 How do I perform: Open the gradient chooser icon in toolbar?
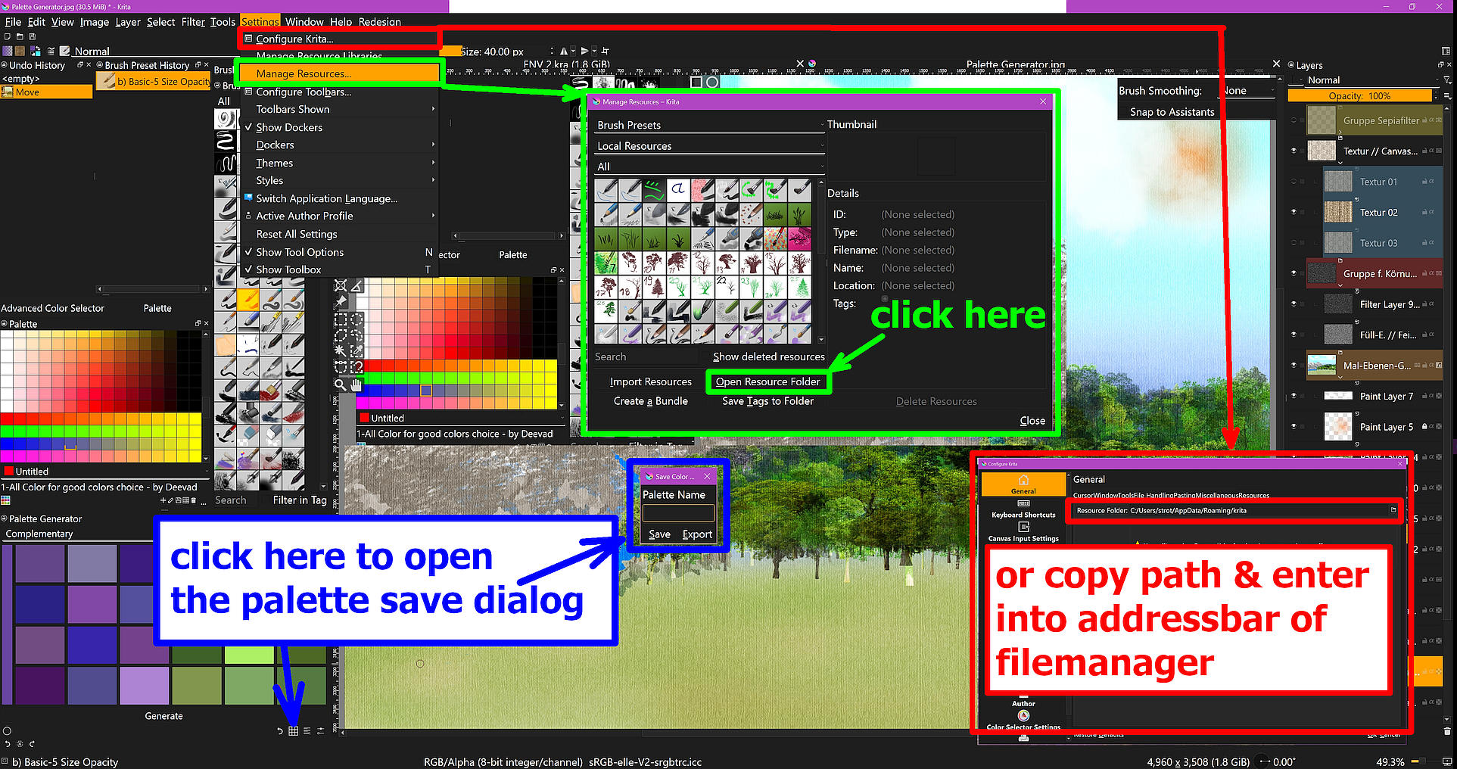tap(8, 51)
